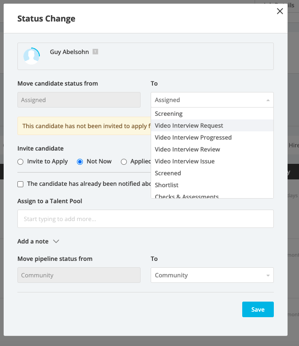Select the Not Now radio option
The image size is (299, 346).
(x=80, y=162)
